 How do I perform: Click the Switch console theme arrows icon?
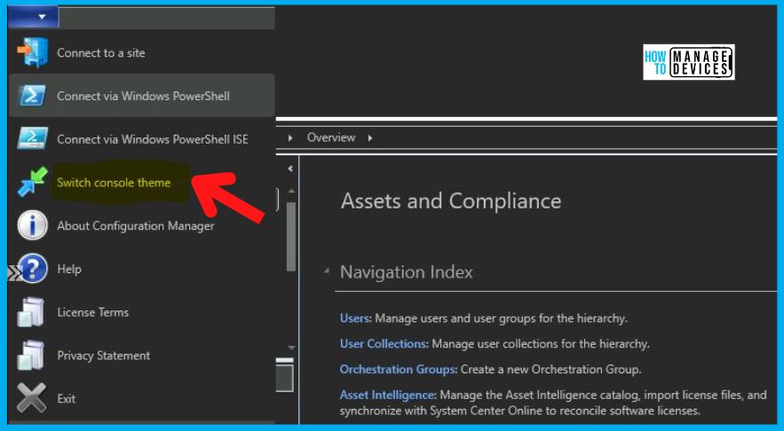[33, 182]
